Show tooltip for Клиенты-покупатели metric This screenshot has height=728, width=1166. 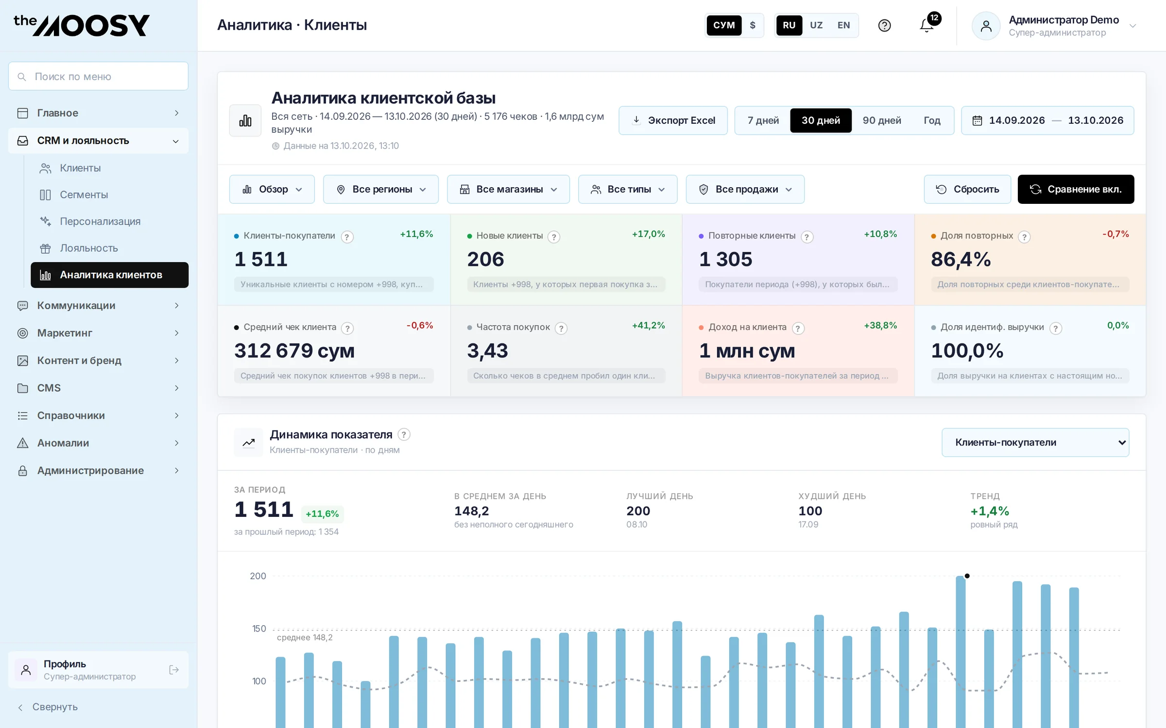347,237
